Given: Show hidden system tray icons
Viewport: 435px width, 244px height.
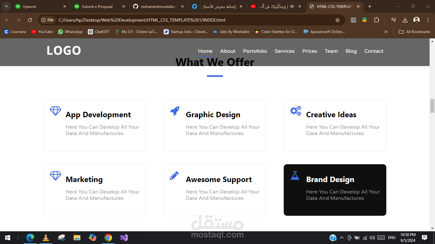Looking at the screenshot, I should (342, 238).
